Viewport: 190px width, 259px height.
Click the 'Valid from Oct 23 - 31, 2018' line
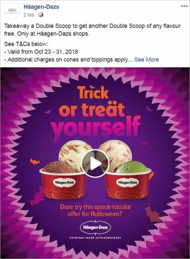[x=41, y=52]
